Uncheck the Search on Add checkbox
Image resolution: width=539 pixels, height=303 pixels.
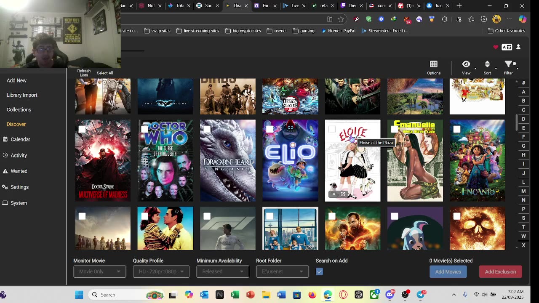click(319, 272)
